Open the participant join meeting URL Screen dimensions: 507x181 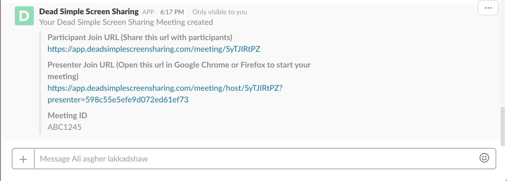[x=154, y=49]
